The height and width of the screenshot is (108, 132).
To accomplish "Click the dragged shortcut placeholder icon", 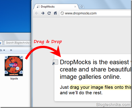I will click(55, 62).
